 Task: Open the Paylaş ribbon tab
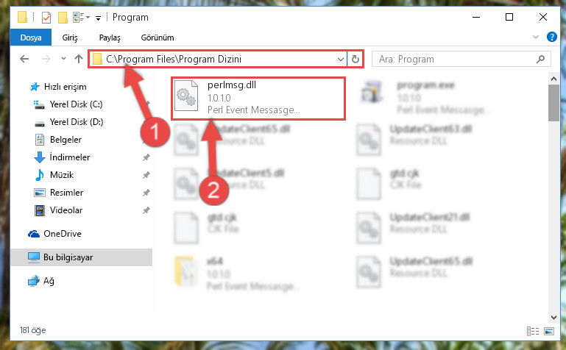coord(110,37)
